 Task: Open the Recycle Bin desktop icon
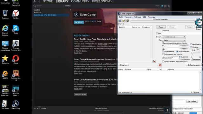(x=5, y=14)
